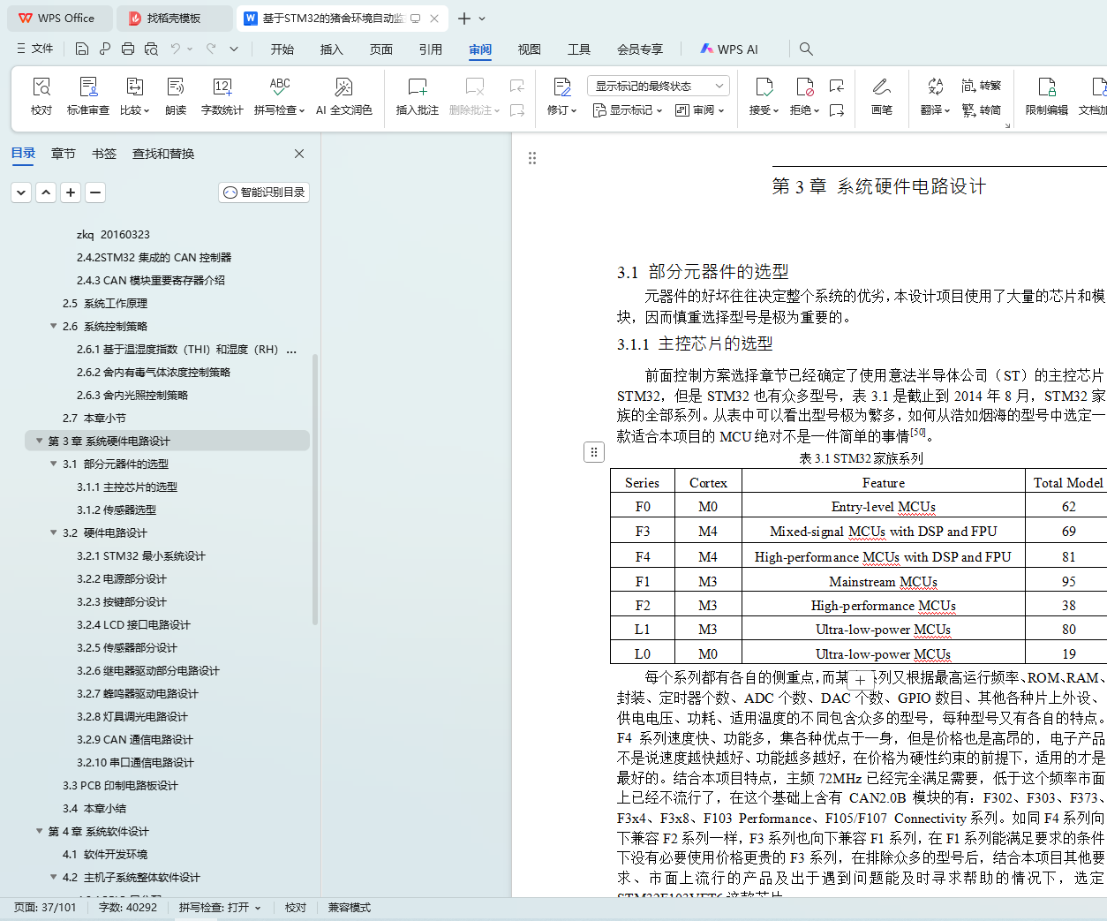Click the move-down arrow button in outline pane
Viewport: 1107px width, 921px height.
pyautogui.click(x=21, y=193)
